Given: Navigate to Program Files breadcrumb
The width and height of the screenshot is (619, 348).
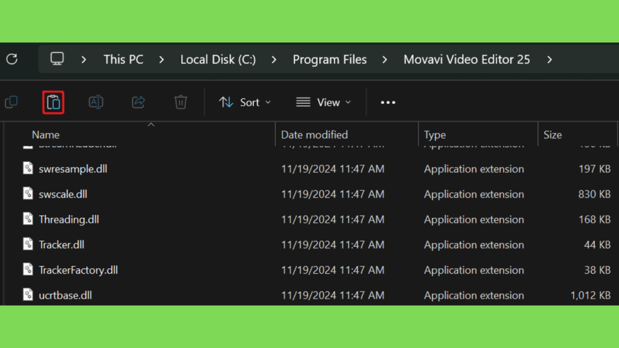Looking at the screenshot, I should point(329,60).
